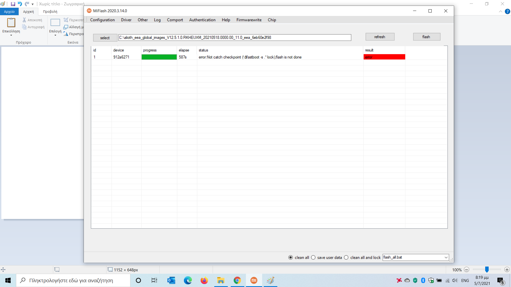The width and height of the screenshot is (511, 287).
Task: Click the status column header
Action: [x=203, y=50]
